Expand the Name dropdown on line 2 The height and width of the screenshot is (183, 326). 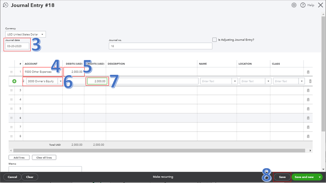coord(234,81)
